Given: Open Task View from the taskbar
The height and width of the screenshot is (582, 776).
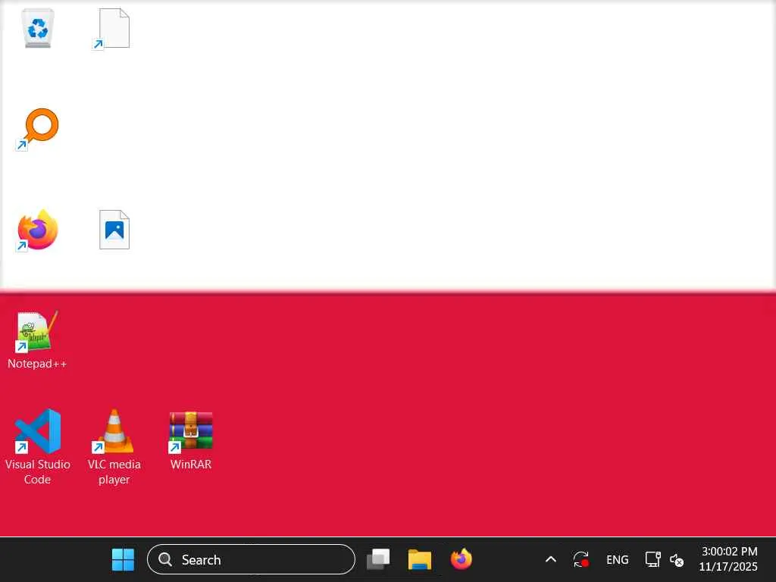Looking at the screenshot, I should point(378,560).
